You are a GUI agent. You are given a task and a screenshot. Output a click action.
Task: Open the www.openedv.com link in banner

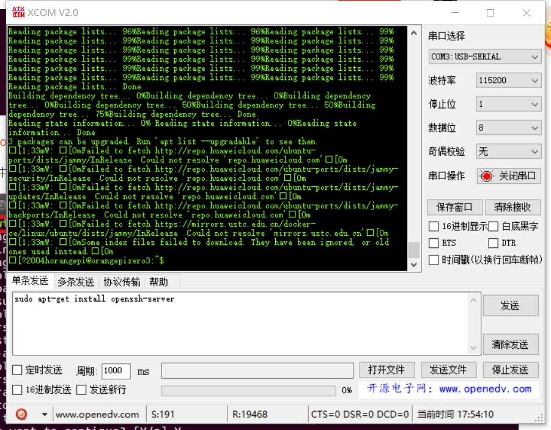pos(486,389)
